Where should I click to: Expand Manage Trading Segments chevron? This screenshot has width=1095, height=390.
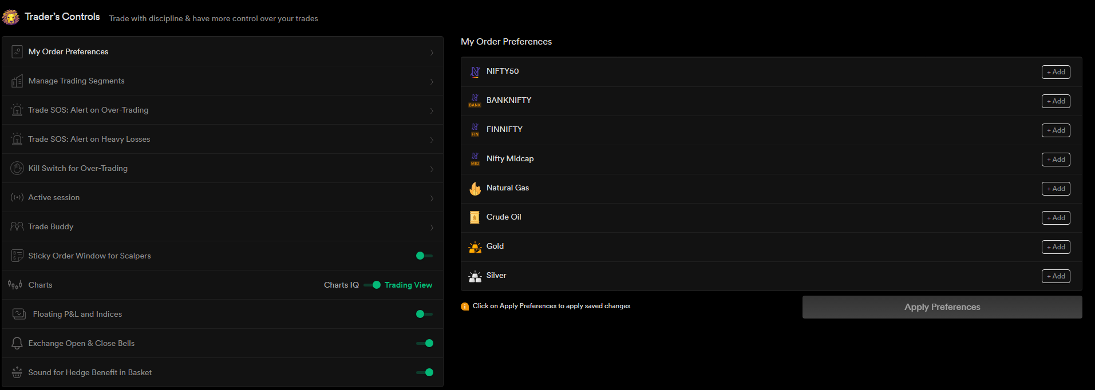point(432,82)
